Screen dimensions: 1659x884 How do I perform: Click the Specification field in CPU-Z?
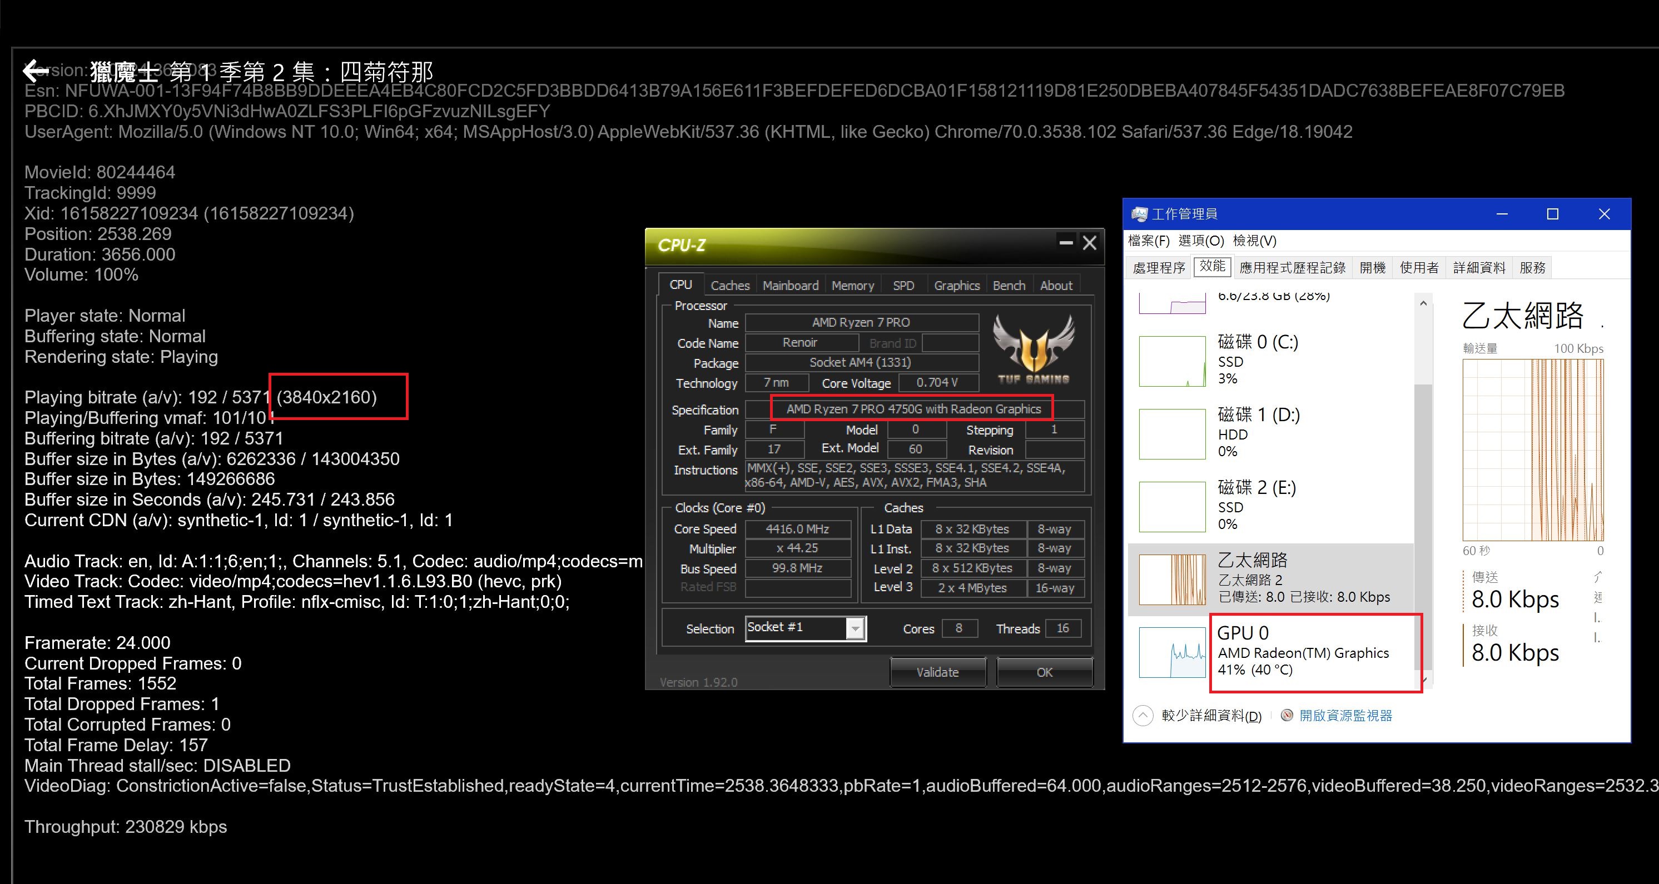pyautogui.click(x=914, y=409)
